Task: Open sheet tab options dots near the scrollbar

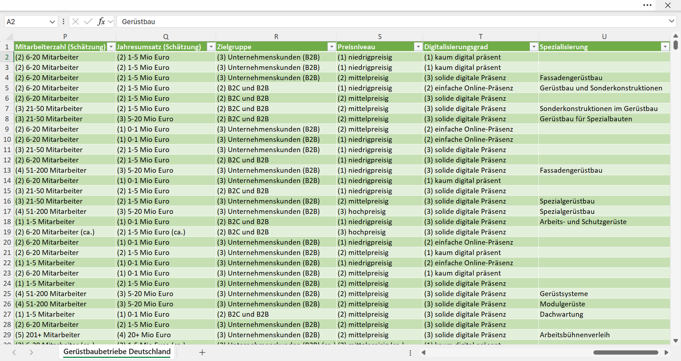Action: 410,353
